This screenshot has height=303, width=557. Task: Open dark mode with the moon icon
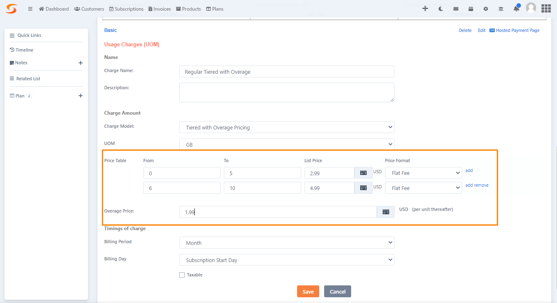[440, 8]
